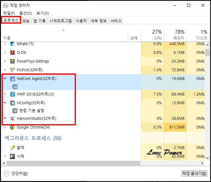This screenshot has width=211, height=182.
Task: Click the Task Manager title bar icon
Action: click(x=6, y=6)
